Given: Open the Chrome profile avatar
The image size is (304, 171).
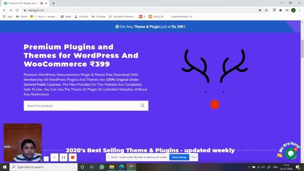Looking at the screenshot, I should pos(294,10).
